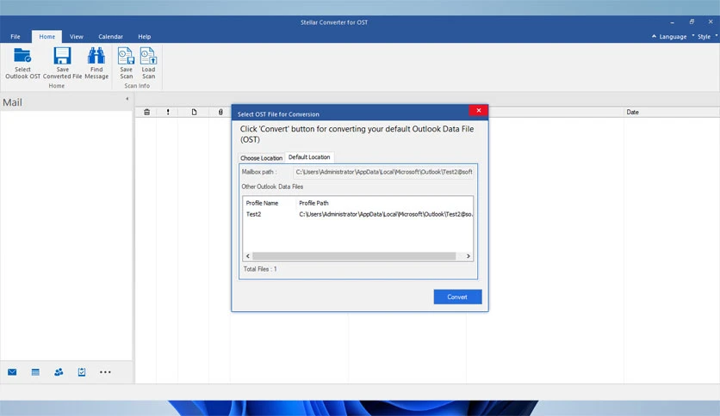Click the delete trash column header icon
Viewport: 720px width, 416px height.
click(147, 112)
